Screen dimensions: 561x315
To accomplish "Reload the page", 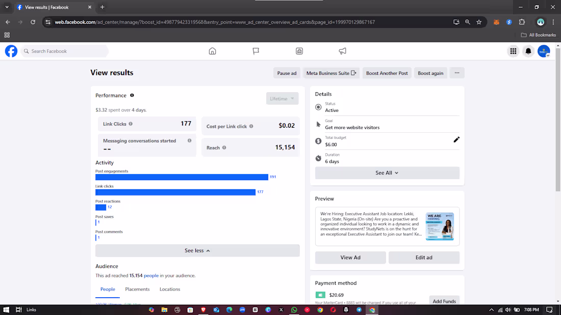I will tap(33, 22).
